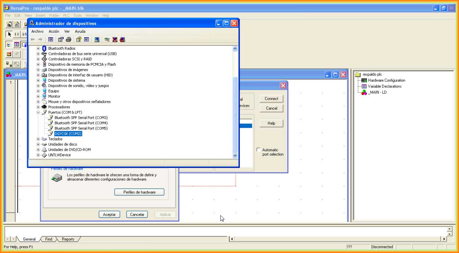Expand the Unidades de disco node

click(x=38, y=144)
